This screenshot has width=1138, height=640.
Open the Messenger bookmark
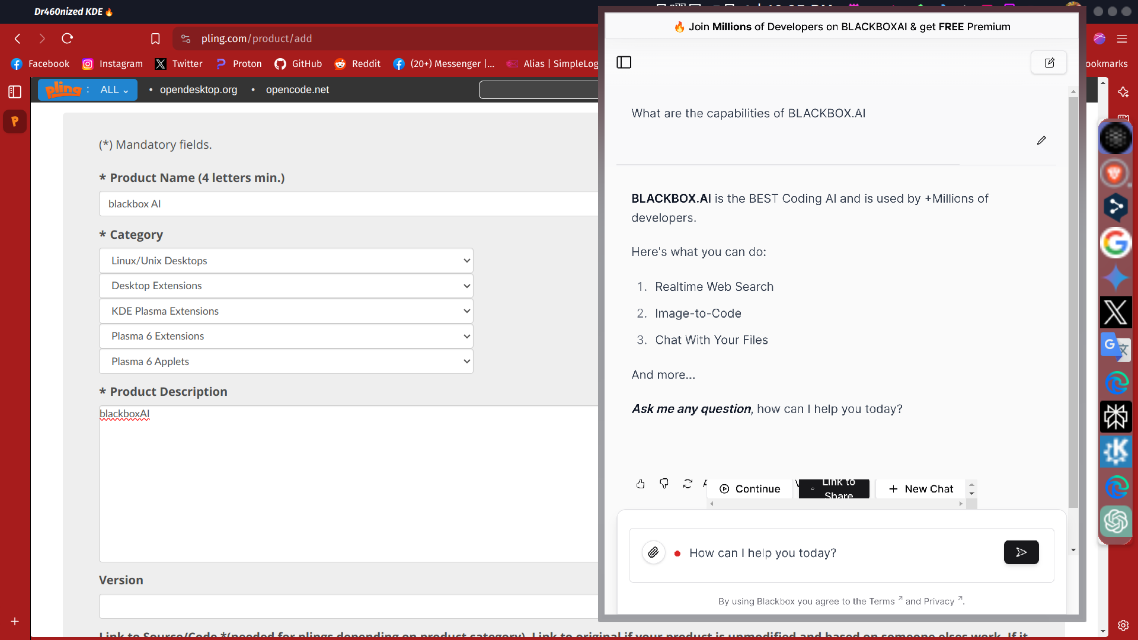(x=443, y=63)
